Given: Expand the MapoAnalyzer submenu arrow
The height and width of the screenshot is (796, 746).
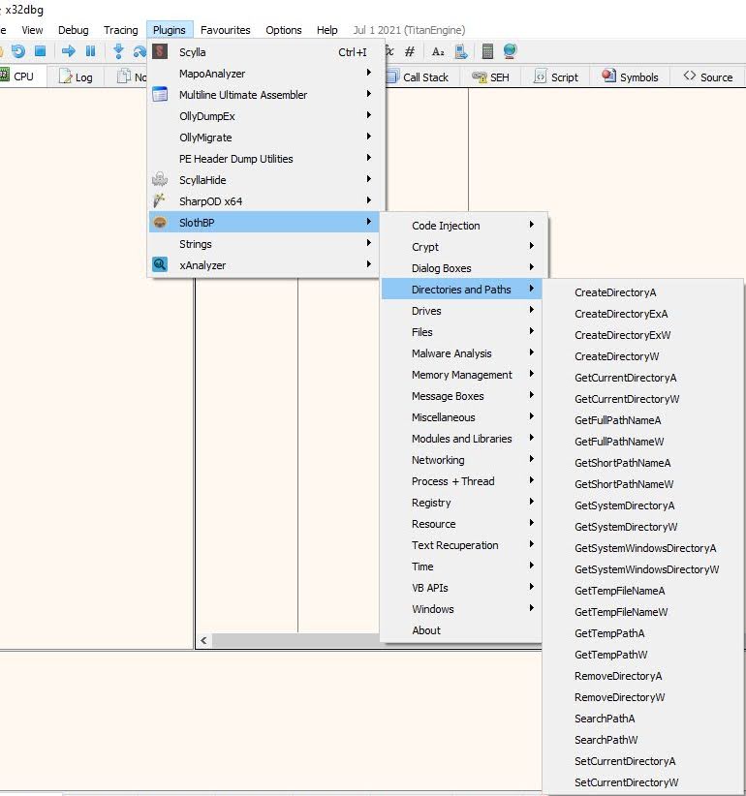Looking at the screenshot, I should pyautogui.click(x=369, y=73).
